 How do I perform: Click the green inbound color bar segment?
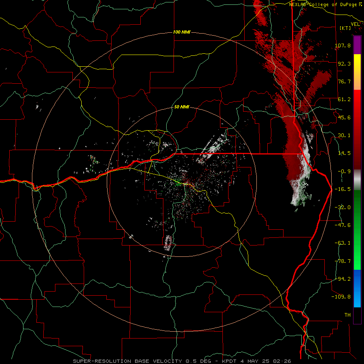click(357, 230)
